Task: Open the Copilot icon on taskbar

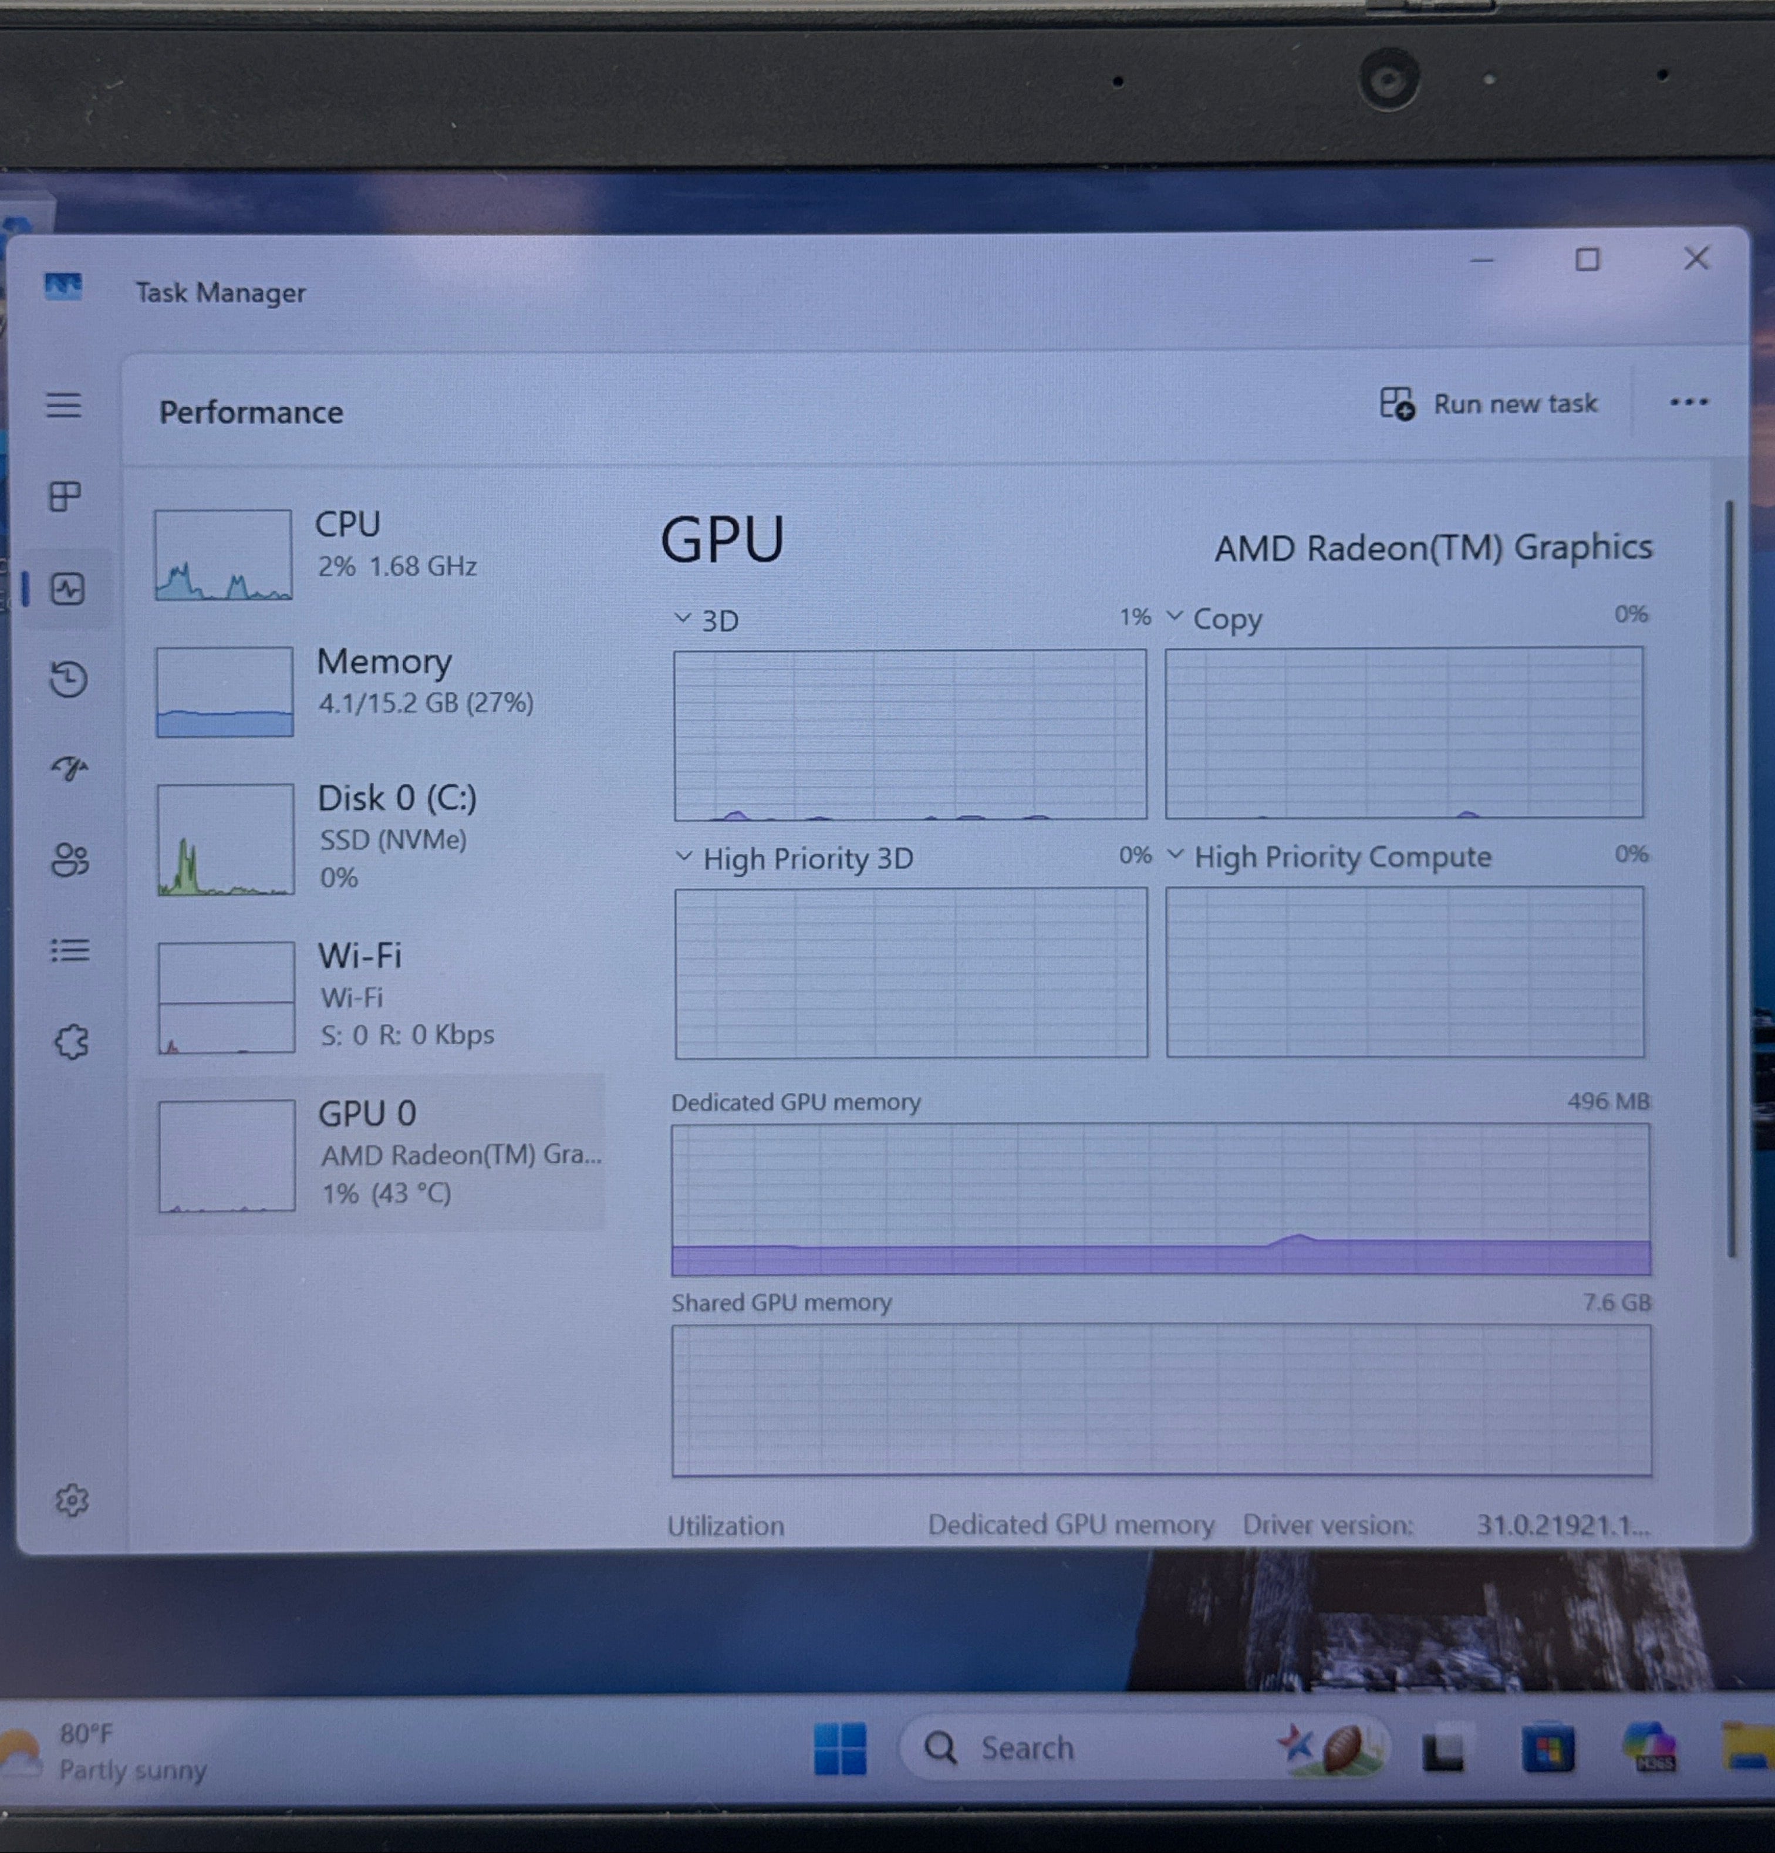Action: (1650, 1747)
